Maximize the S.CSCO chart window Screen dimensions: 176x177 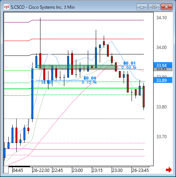coord(154,7)
